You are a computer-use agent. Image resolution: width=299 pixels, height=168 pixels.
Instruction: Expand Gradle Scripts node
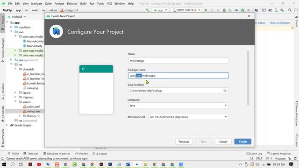point(7,125)
